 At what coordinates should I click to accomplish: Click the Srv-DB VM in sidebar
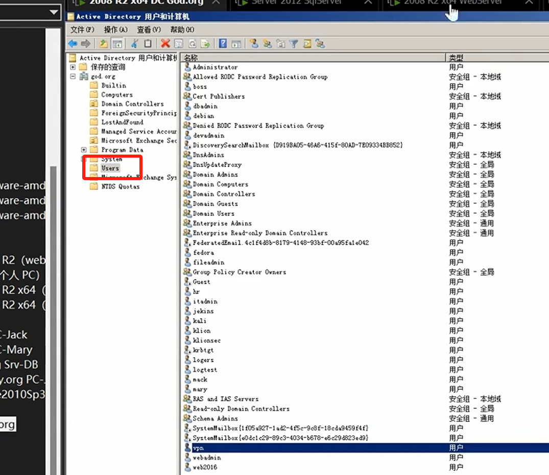coord(20,364)
